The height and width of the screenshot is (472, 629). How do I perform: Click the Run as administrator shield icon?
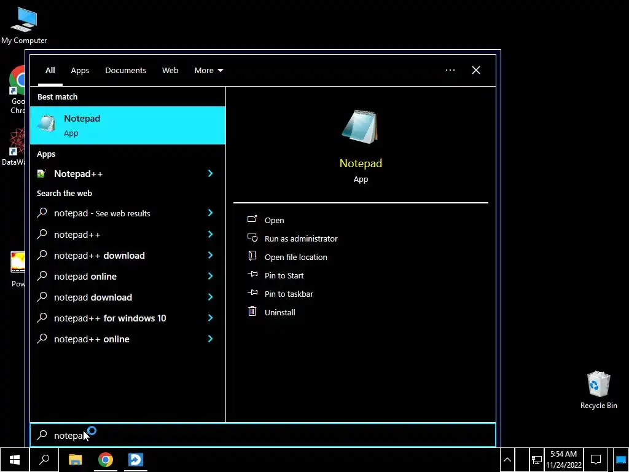tap(252, 238)
